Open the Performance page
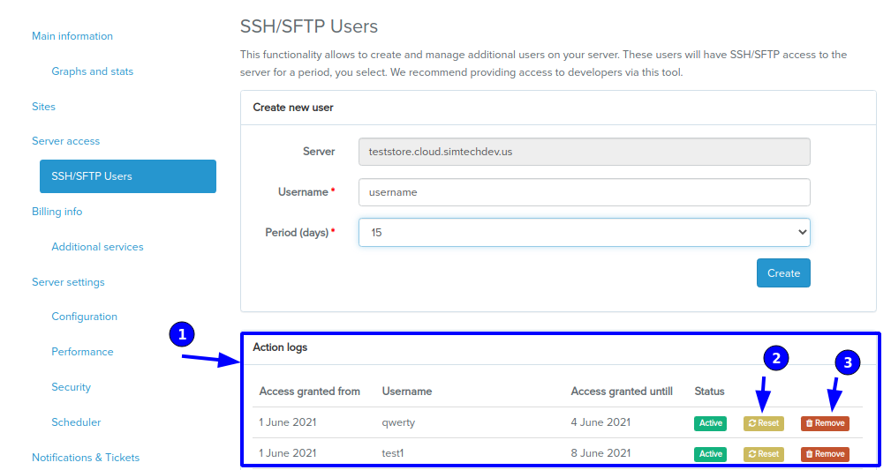 click(82, 352)
